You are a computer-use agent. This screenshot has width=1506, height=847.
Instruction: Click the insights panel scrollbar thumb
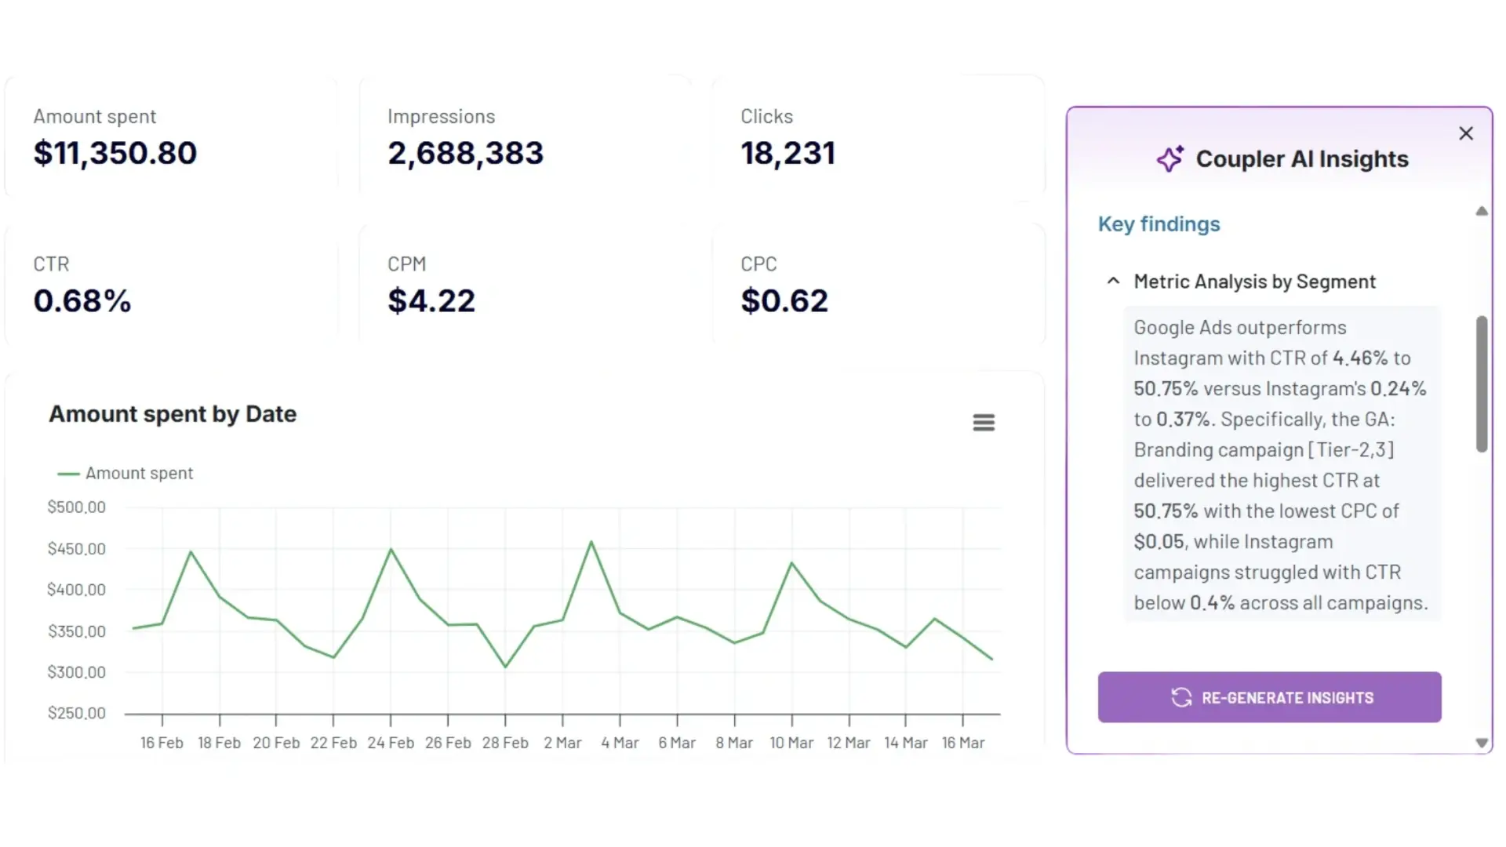[1481, 384]
